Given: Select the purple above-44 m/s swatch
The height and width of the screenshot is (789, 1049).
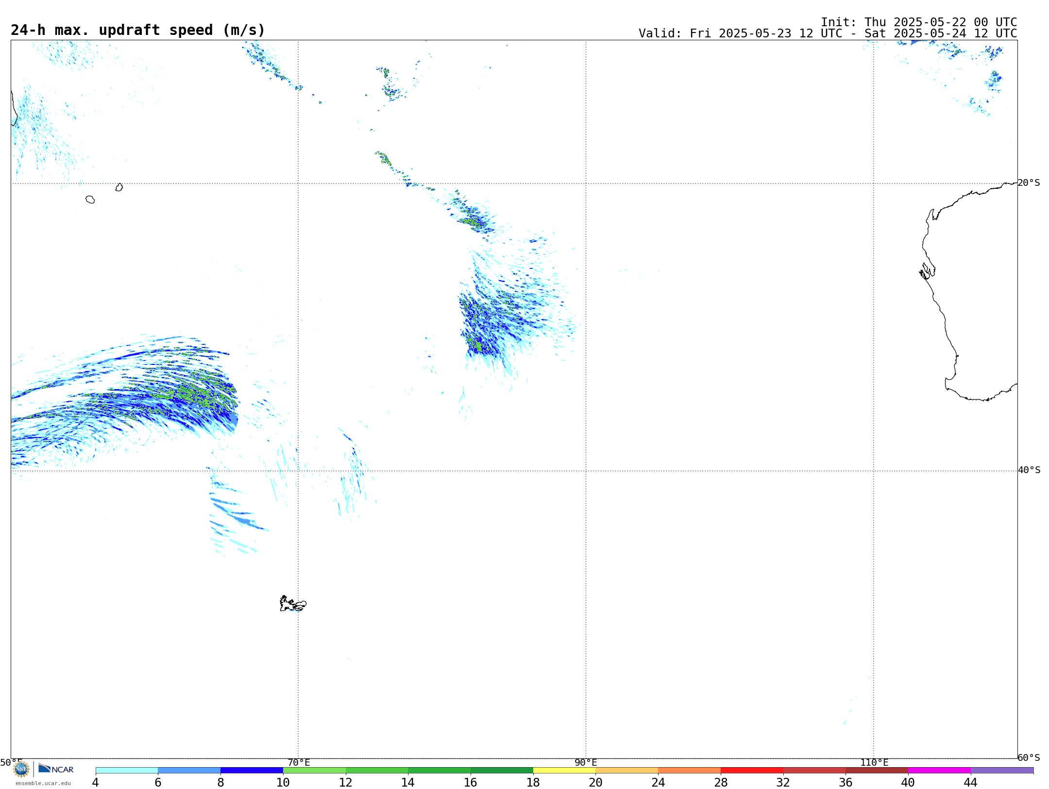Looking at the screenshot, I should click(x=1002, y=770).
